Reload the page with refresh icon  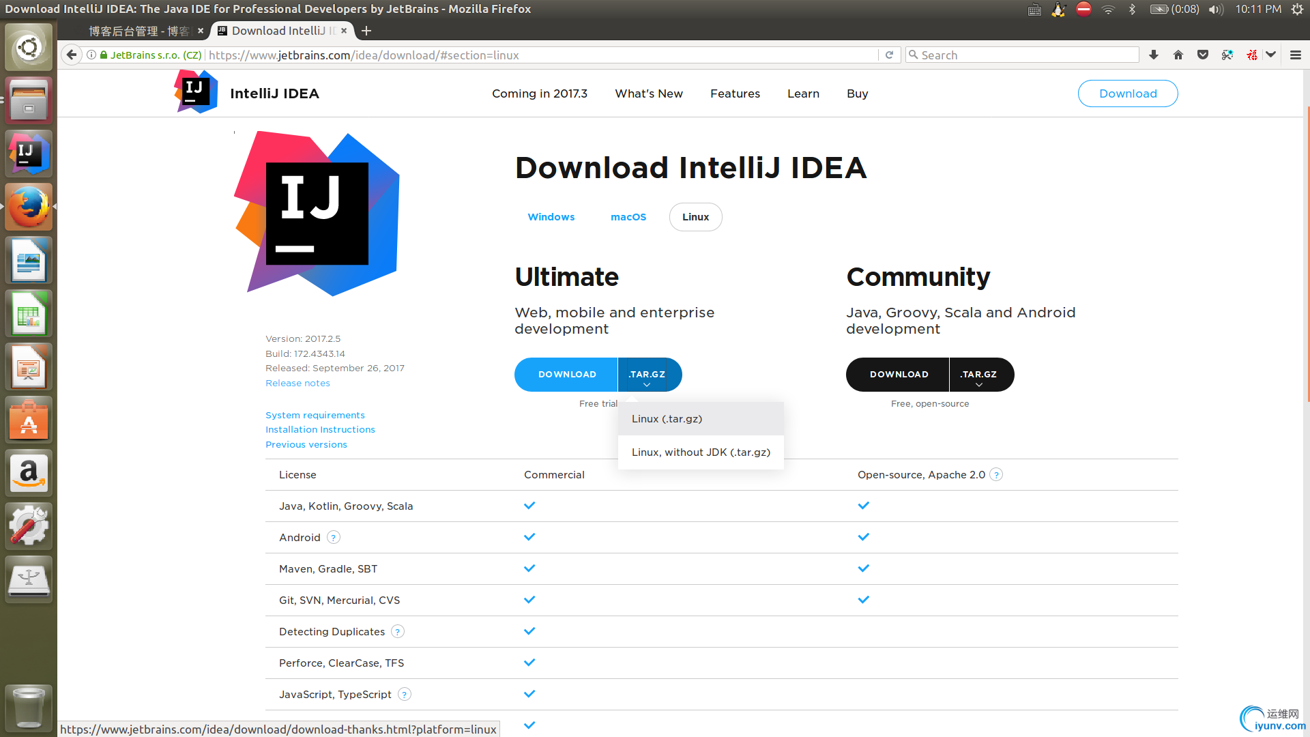tap(889, 55)
